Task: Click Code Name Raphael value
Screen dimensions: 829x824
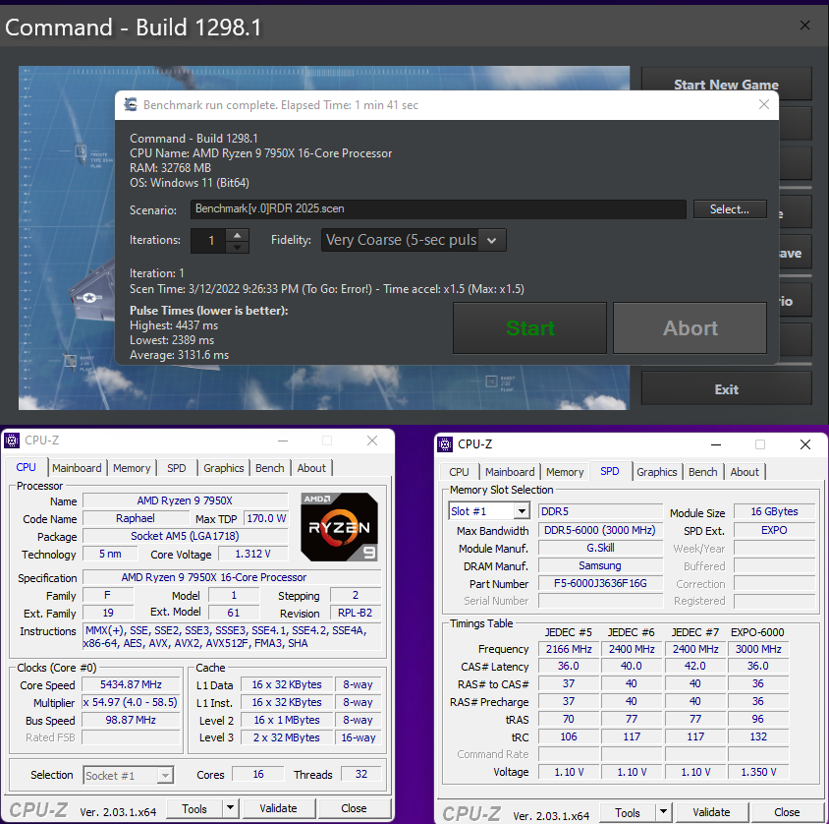Action: point(135,518)
